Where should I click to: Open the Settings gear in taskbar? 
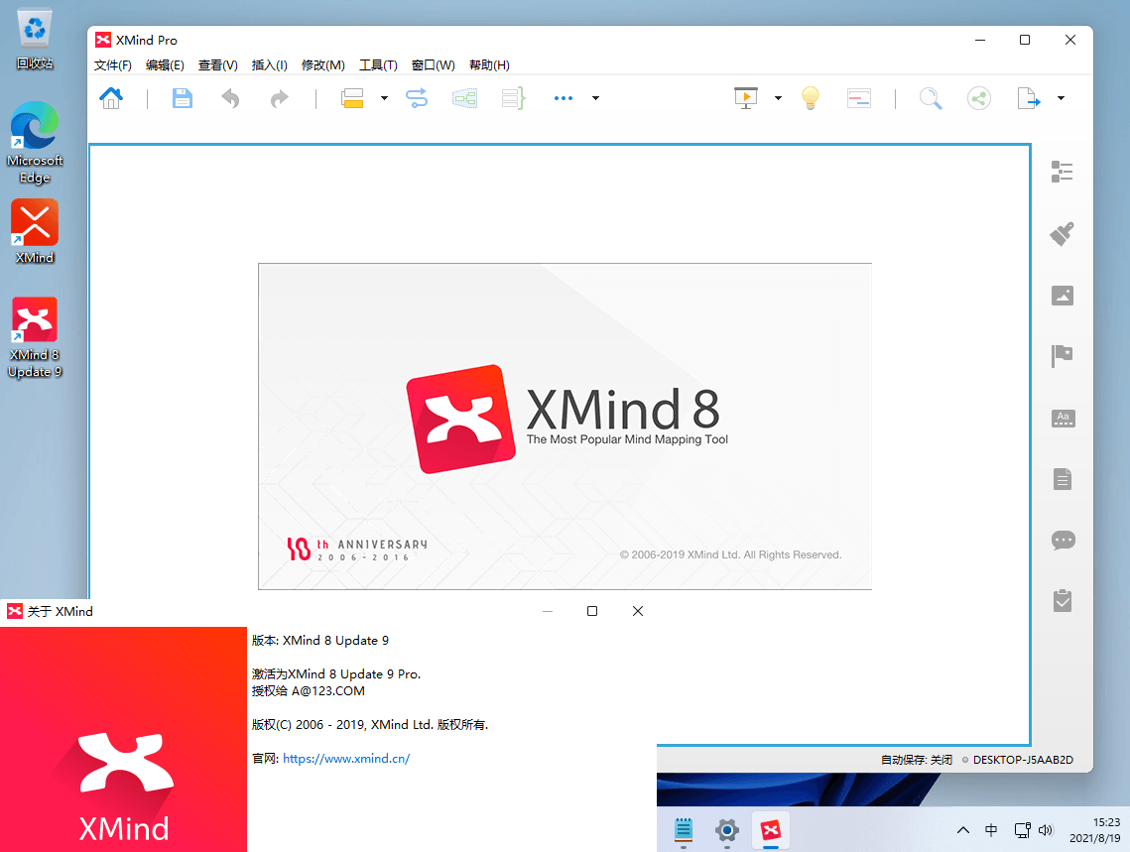point(726,829)
